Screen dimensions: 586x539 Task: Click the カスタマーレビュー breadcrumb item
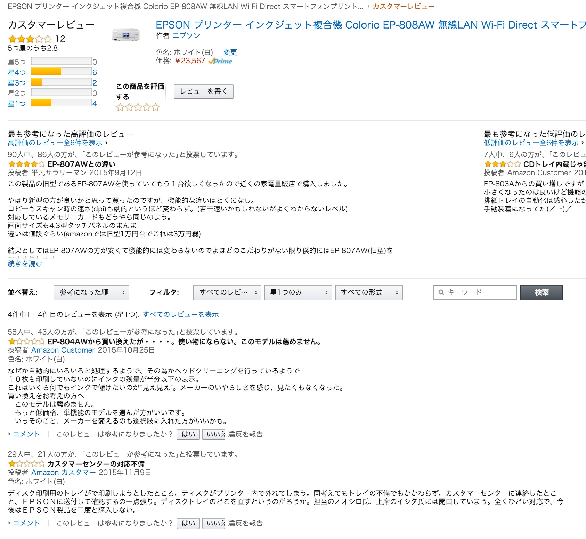click(404, 6)
